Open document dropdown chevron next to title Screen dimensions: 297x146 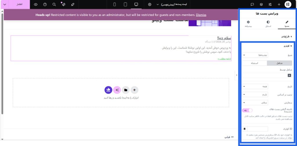157,5
